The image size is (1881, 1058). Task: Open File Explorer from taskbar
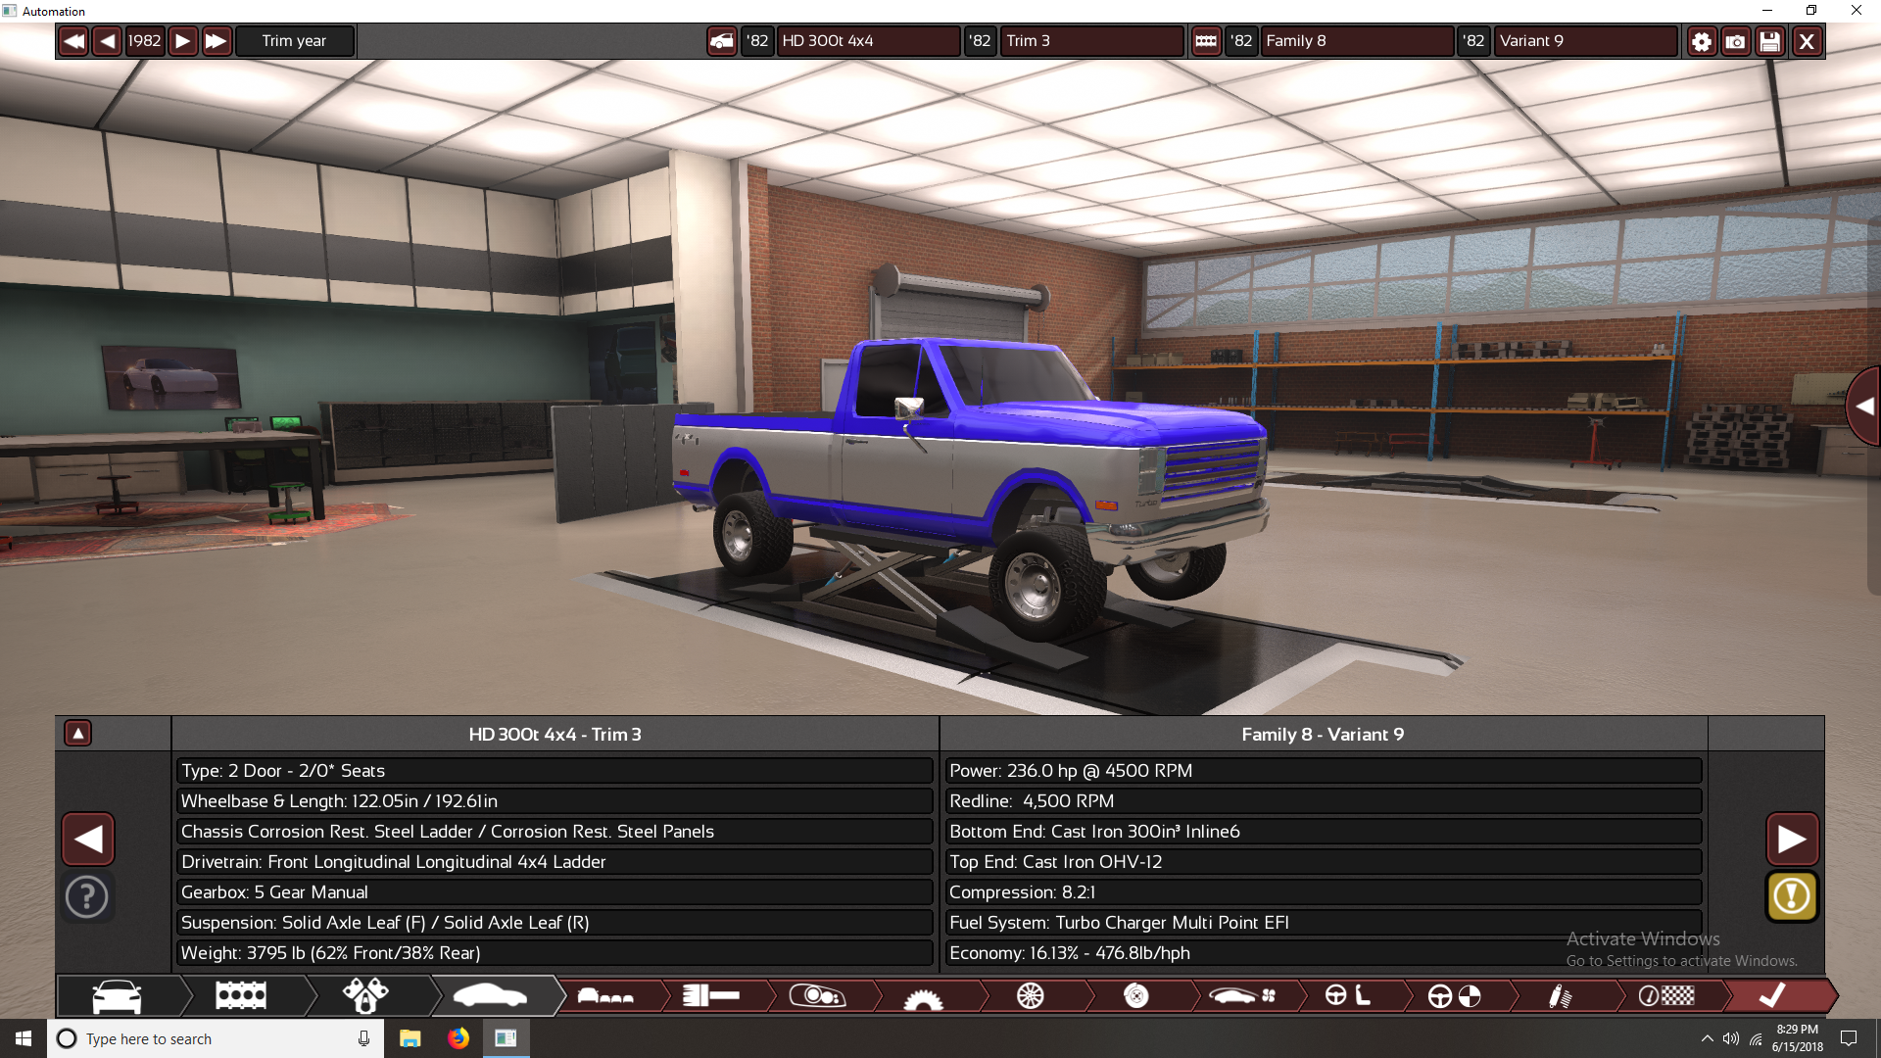tap(410, 1038)
